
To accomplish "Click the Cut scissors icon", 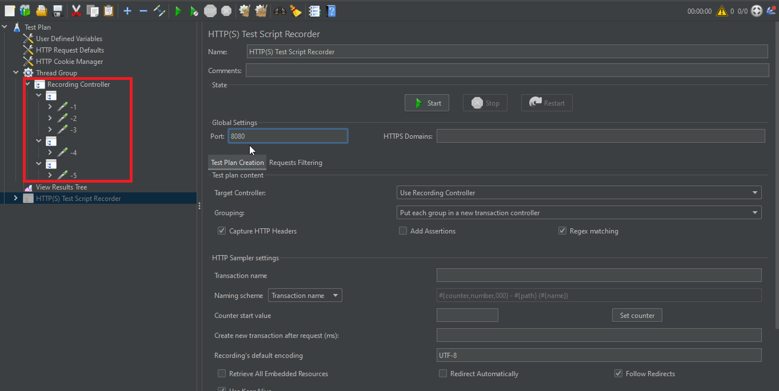I will coord(75,10).
